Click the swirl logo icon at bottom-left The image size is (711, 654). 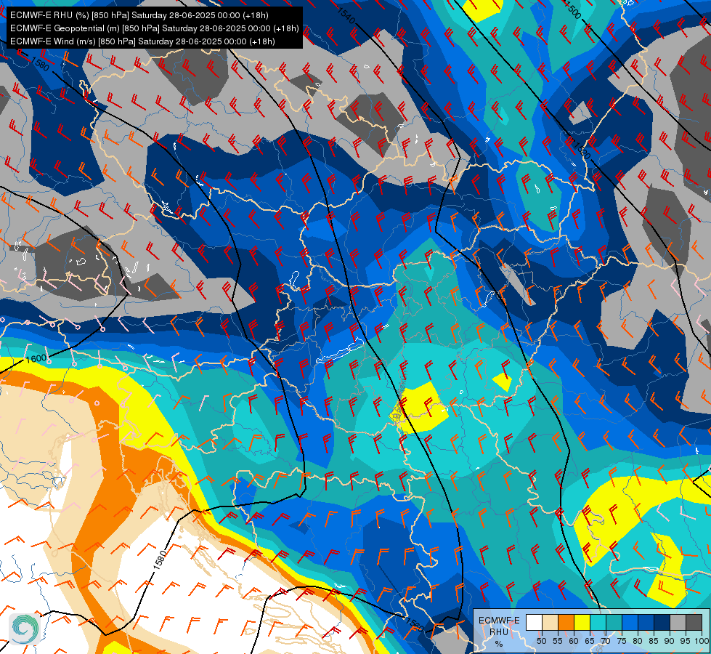pyautogui.click(x=24, y=629)
